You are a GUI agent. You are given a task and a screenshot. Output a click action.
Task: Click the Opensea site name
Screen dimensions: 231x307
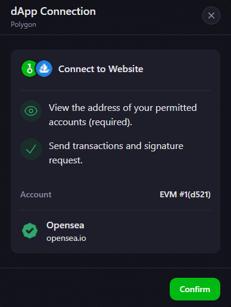coord(65,225)
